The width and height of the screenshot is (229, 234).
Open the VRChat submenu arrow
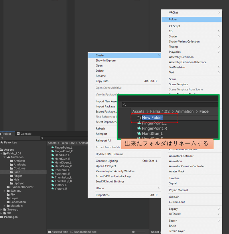coord(219,13)
